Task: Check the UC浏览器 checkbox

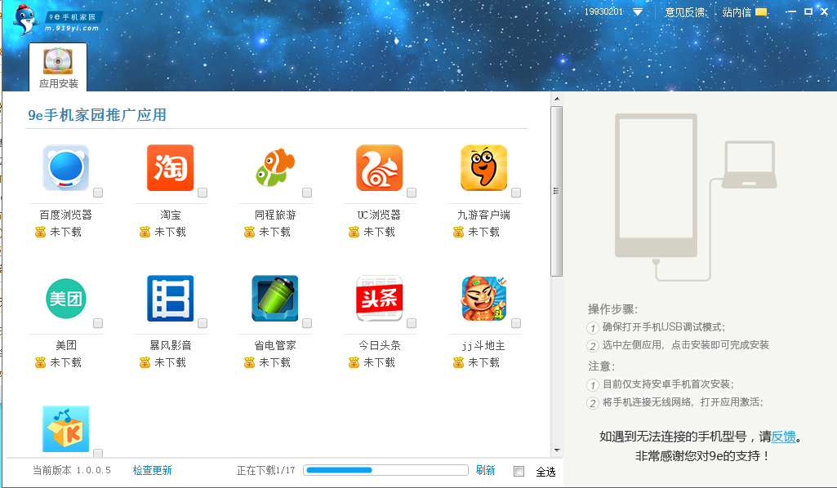Action: tap(412, 193)
